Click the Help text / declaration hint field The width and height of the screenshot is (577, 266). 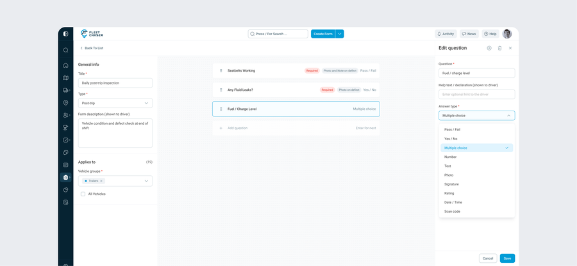476,94
